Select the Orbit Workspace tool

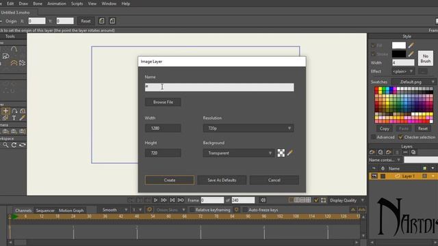(x=22, y=145)
